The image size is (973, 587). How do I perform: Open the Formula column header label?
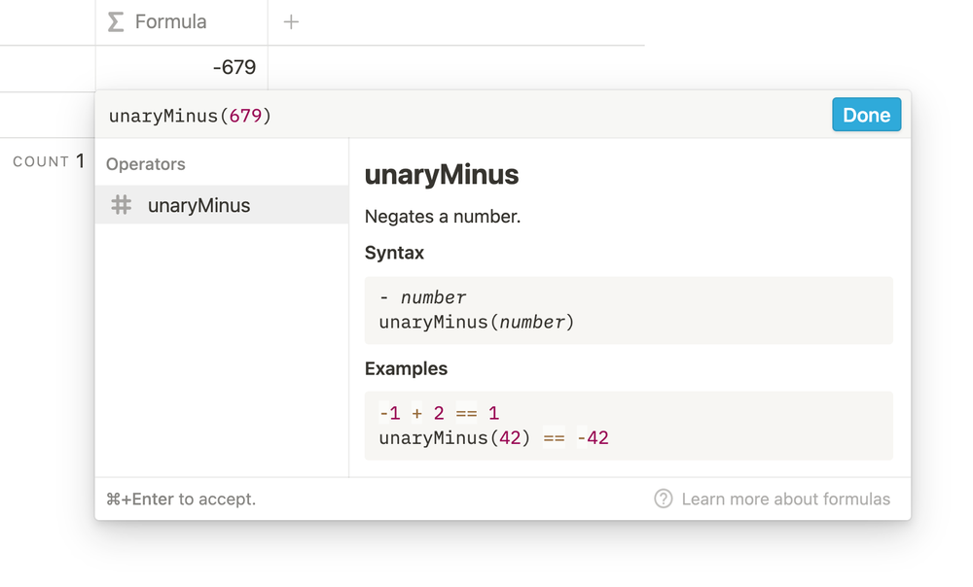170,21
